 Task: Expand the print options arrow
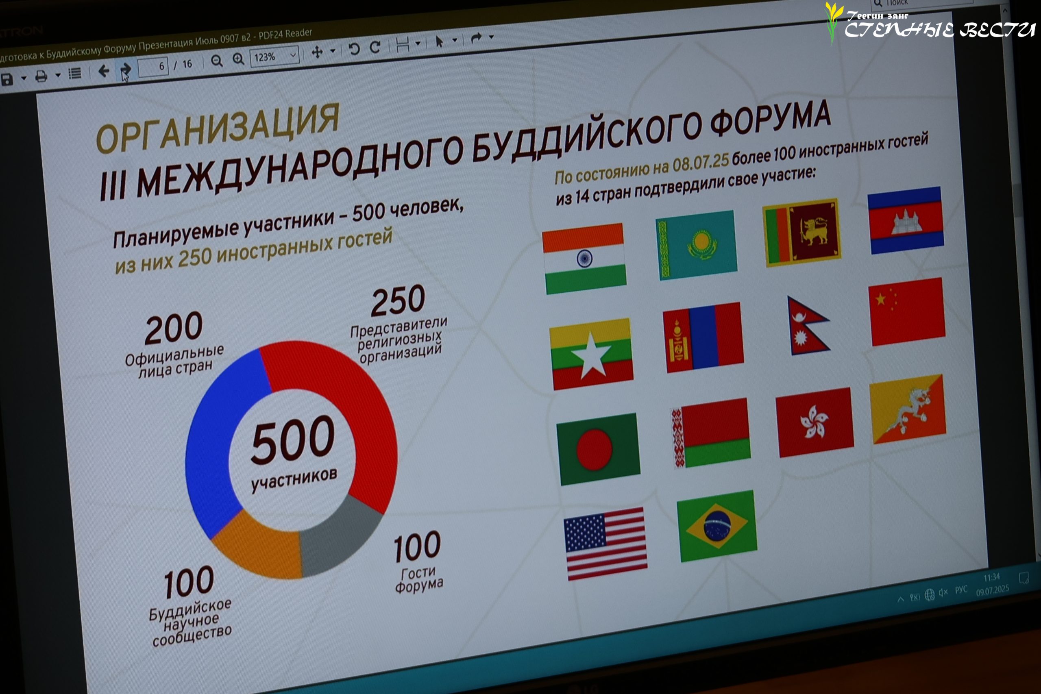(58, 75)
